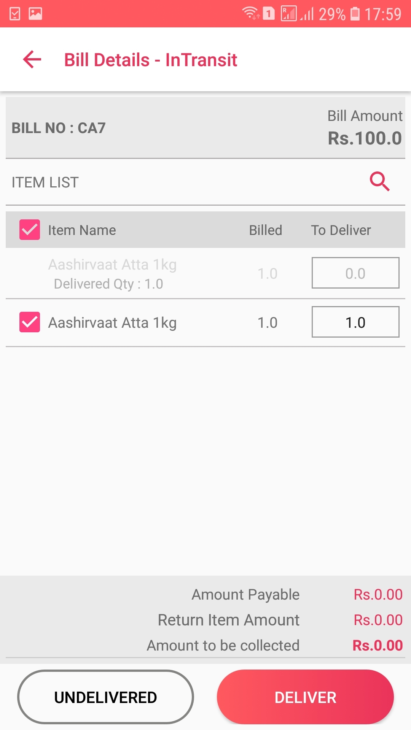Tap the image notification icon
Screen dimensions: 411x730
click(x=35, y=14)
